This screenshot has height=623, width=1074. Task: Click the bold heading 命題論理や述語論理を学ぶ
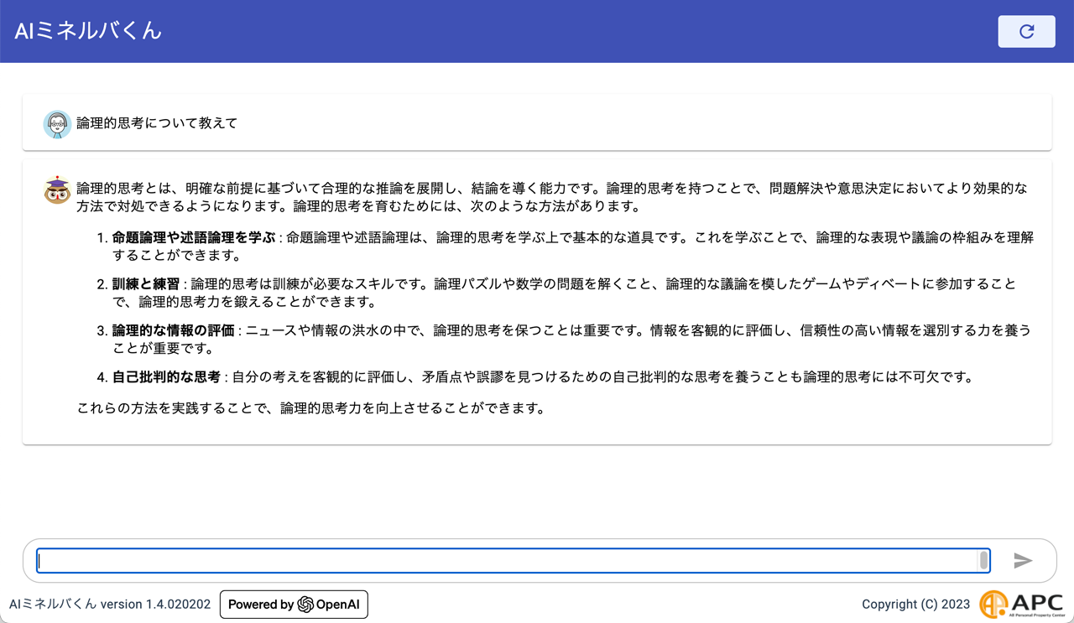(194, 237)
